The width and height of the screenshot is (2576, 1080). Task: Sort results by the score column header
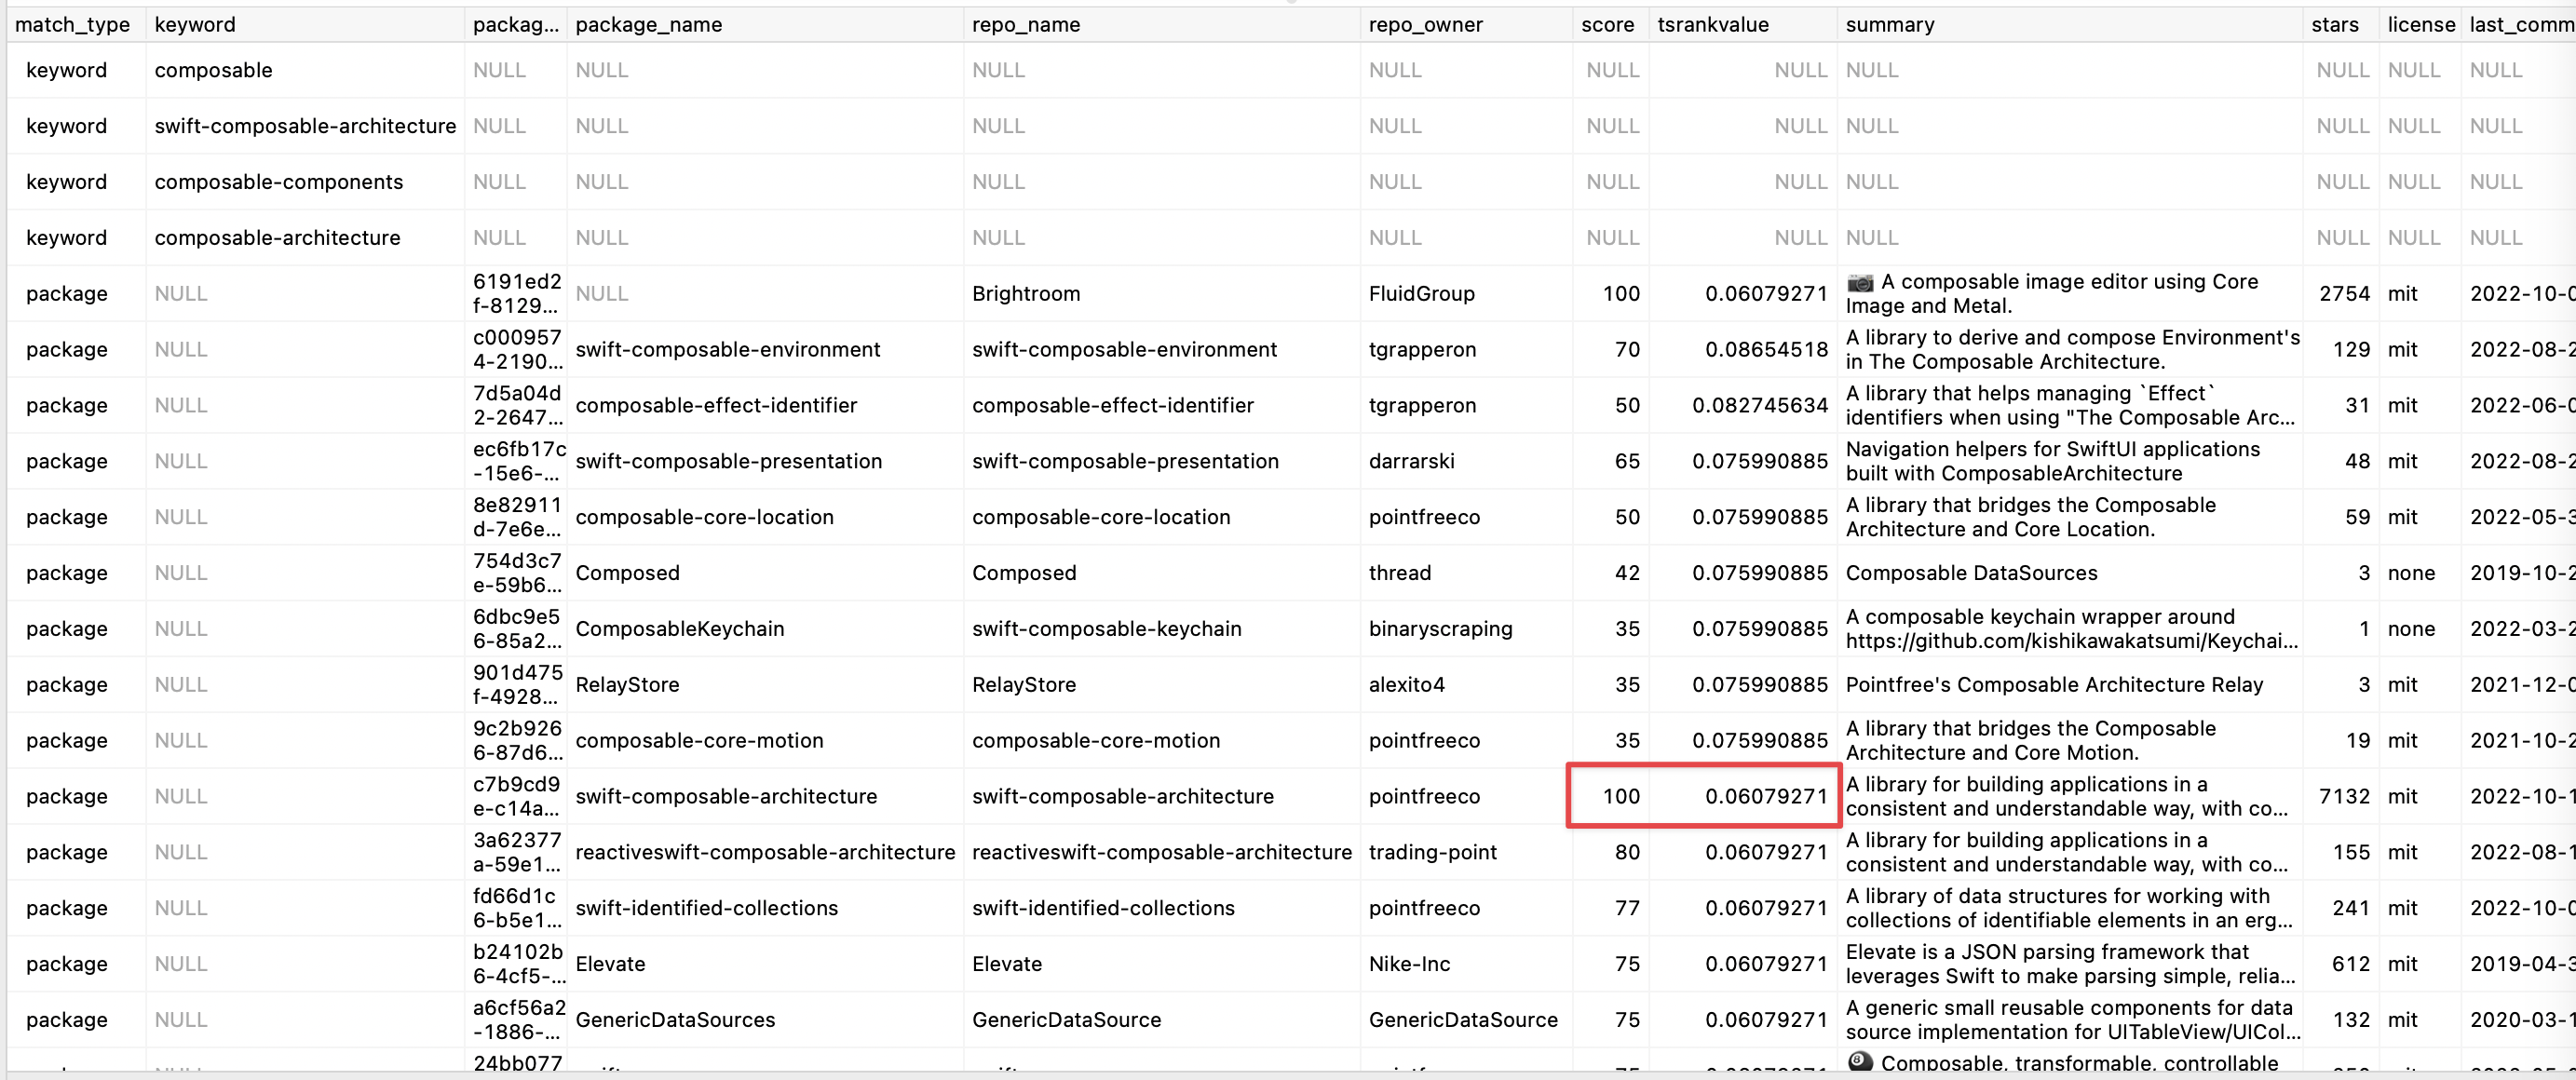tap(1606, 24)
